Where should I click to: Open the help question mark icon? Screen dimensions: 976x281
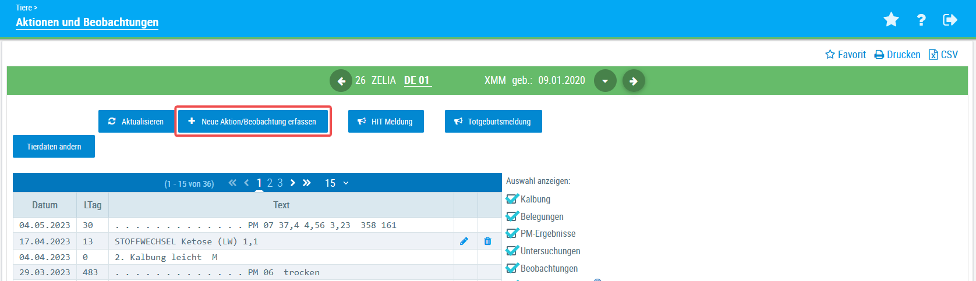(x=921, y=20)
